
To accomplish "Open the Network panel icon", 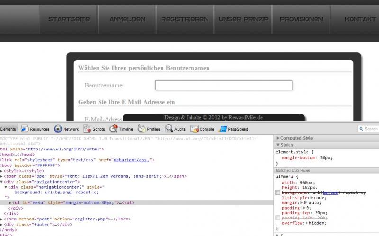I will [58, 129].
